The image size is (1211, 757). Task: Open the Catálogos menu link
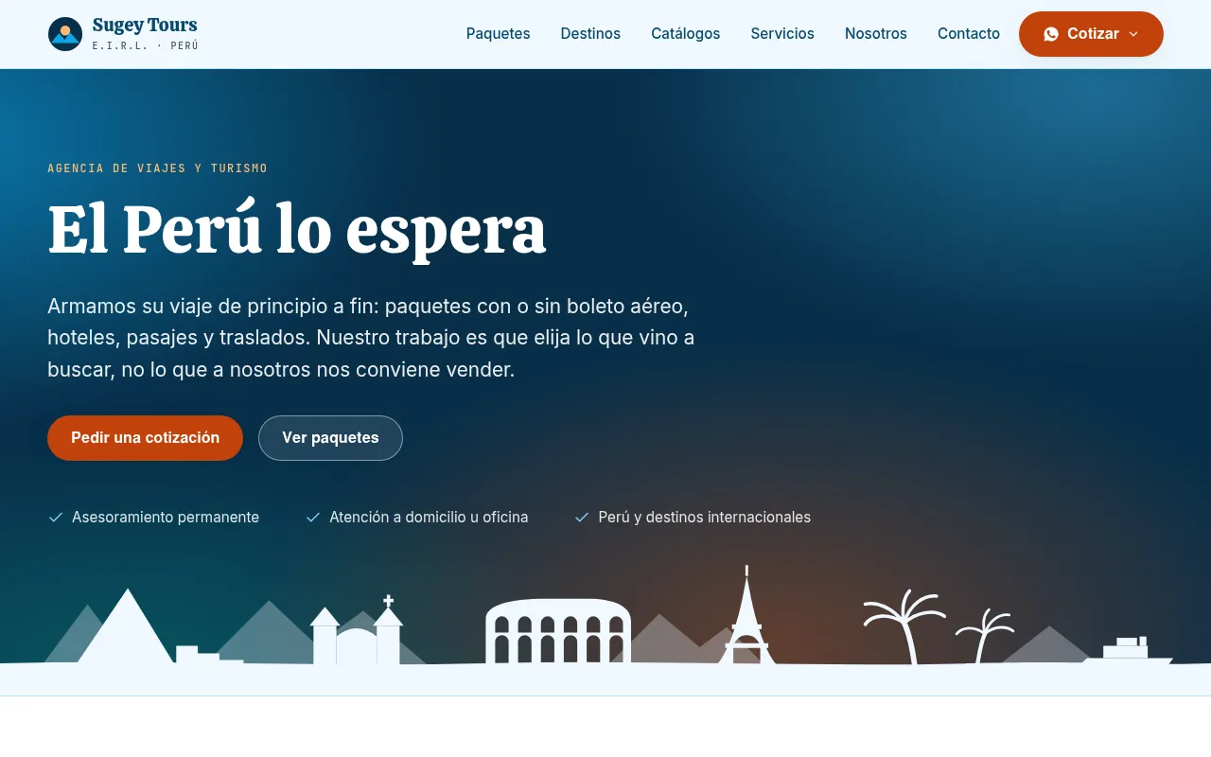(686, 34)
